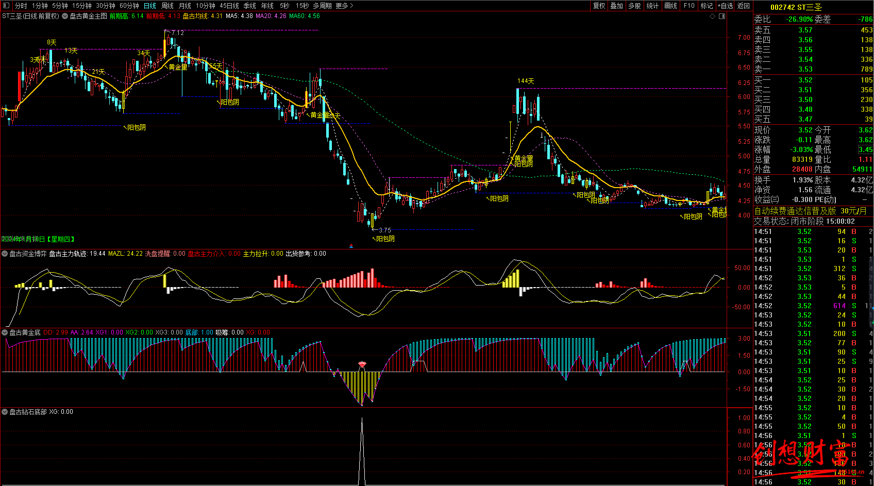Screen dimensions: 874x486
Task: Click the 卖五 price 3.57
Action: click(805, 30)
